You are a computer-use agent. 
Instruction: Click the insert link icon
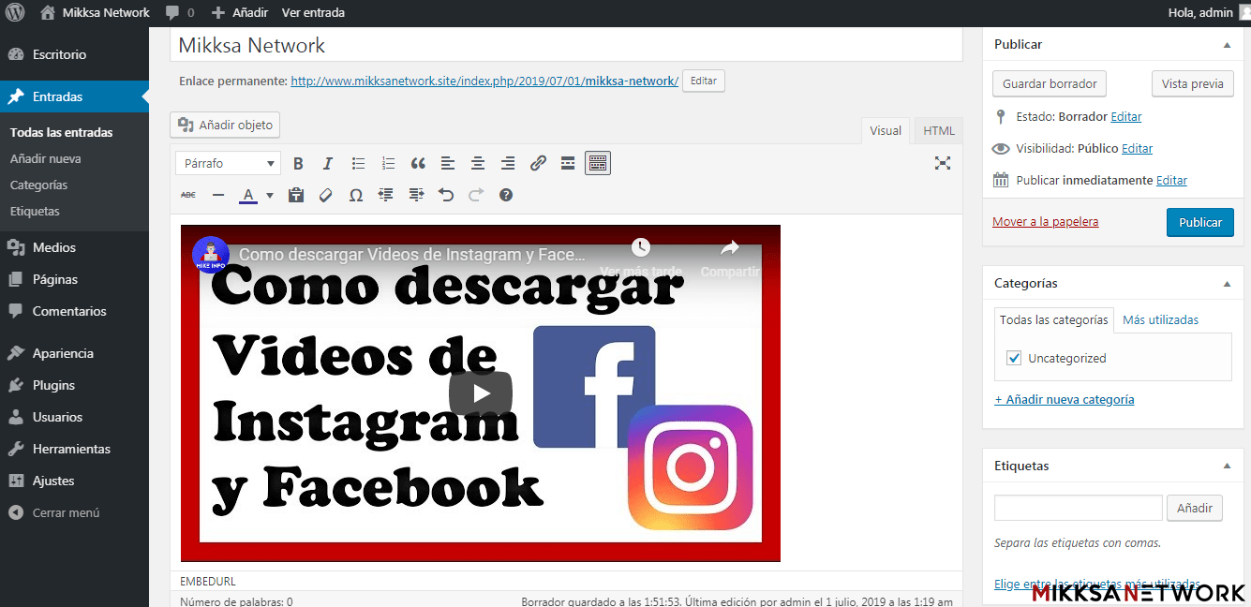538,164
